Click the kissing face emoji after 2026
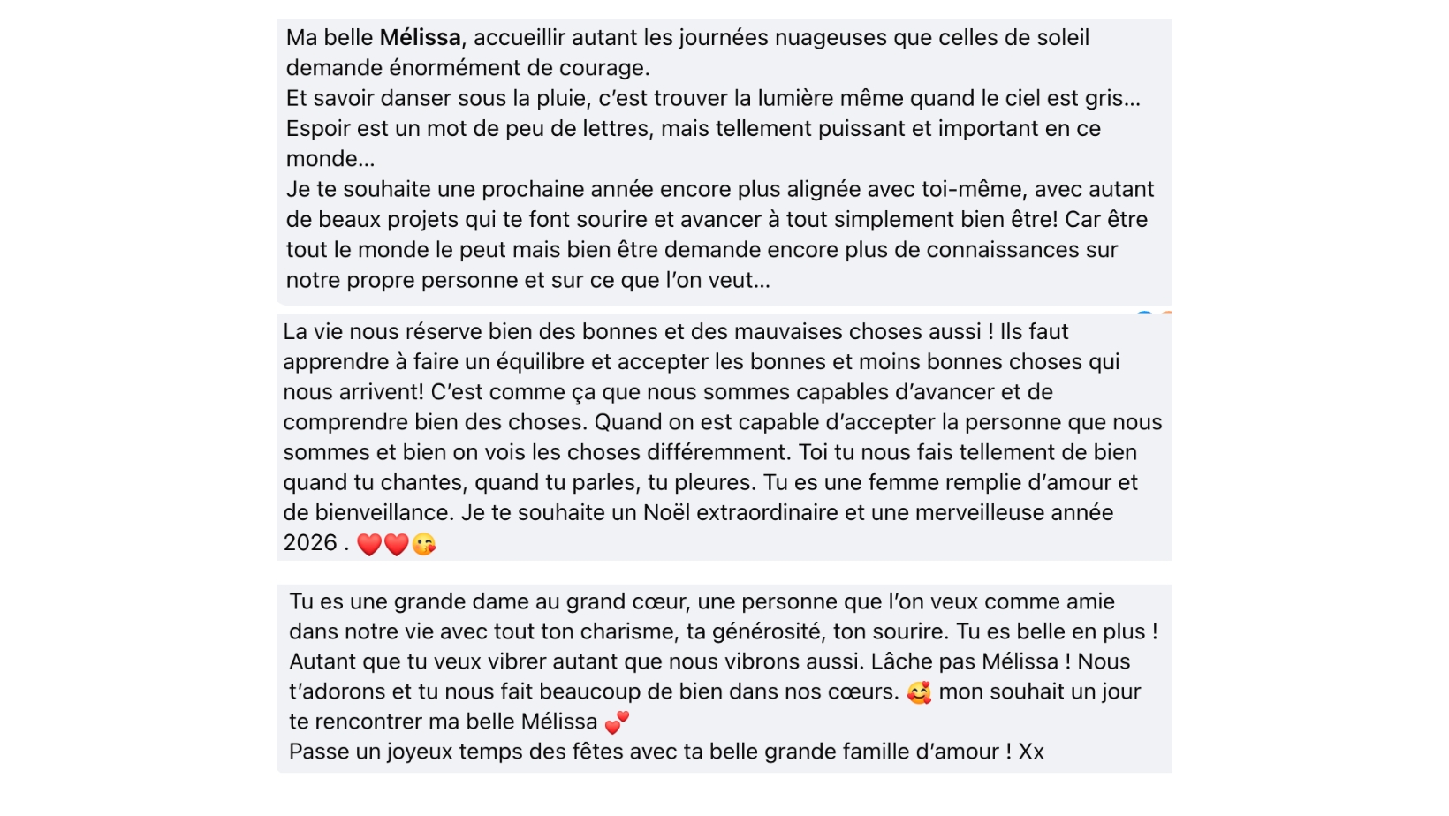 point(424,544)
